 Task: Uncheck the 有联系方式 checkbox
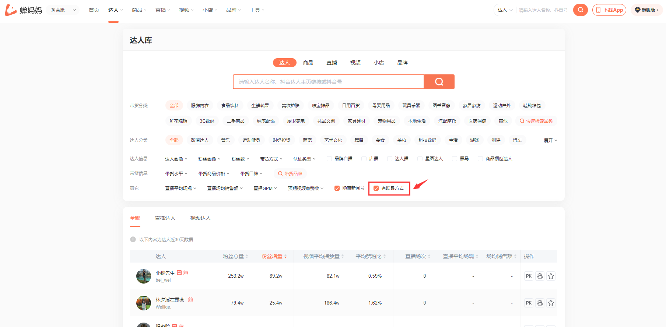click(376, 188)
